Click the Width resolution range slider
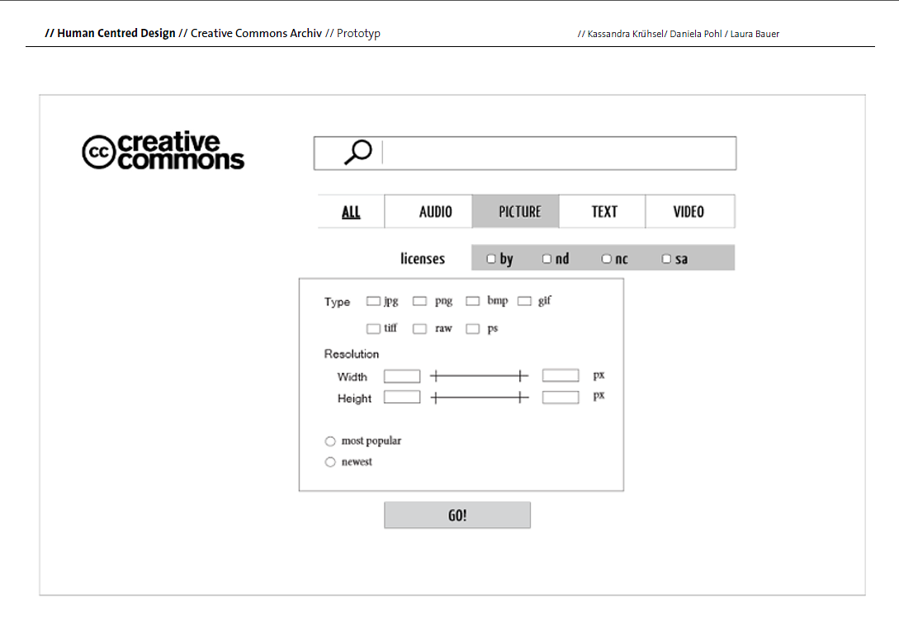899x635 pixels. pos(479,376)
